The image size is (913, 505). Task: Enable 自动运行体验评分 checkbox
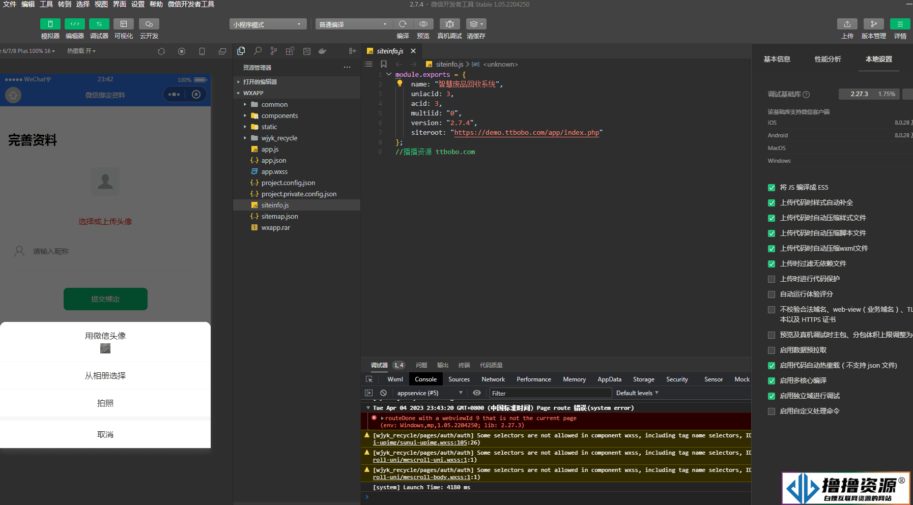(x=772, y=294)
